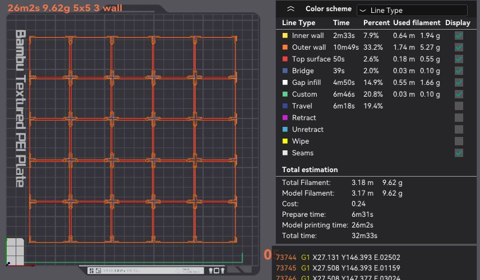Toggle Bridge display checkbox
Viewport: 480px width, 280px height.
click(x=459, y=71)
